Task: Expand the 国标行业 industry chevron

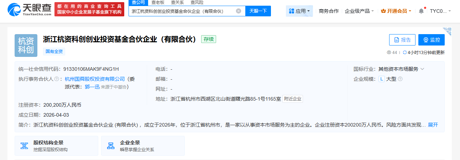Action: tap(422, 69)
